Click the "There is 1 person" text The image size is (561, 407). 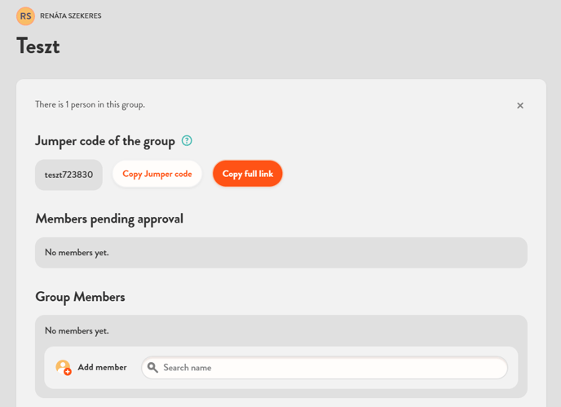click(90, 104)
